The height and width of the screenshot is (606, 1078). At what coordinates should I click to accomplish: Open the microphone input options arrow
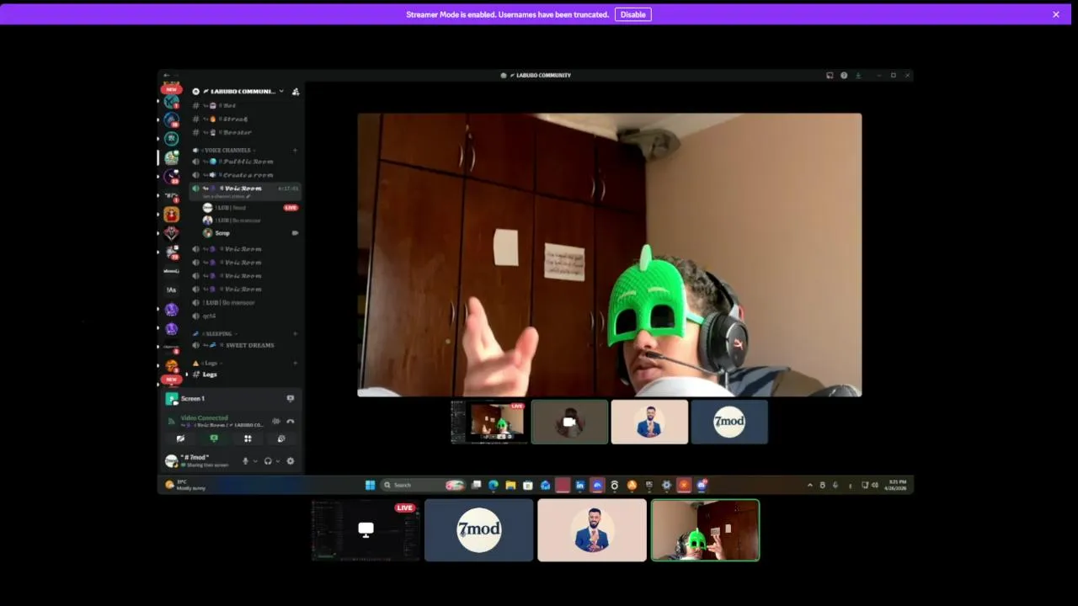[x=255, y=460]
